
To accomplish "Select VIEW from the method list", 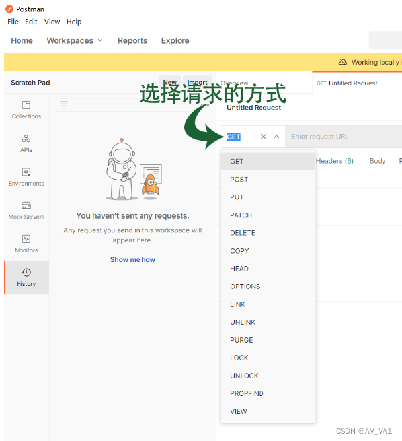I will pyautogui.click(x=268, y=411).
